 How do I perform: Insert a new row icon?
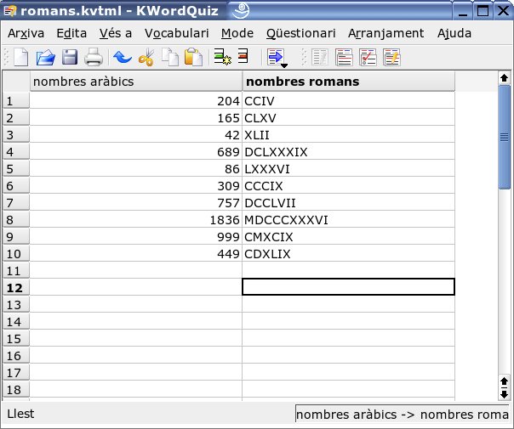click(223, 57)
